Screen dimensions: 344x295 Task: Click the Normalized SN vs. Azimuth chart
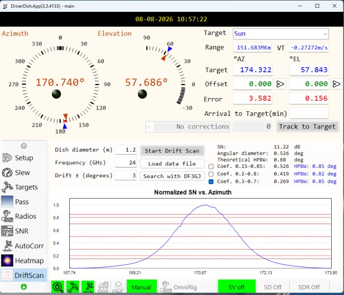tap(201, 233)
